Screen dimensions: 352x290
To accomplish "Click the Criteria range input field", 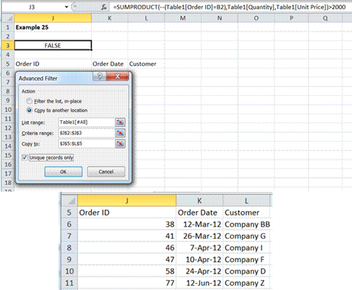I will coord(86,133).
